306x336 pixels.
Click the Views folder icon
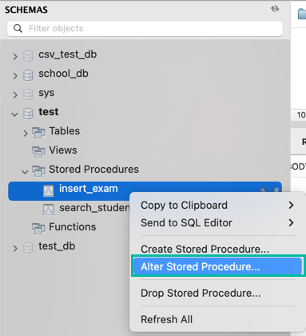click(38, 152)
